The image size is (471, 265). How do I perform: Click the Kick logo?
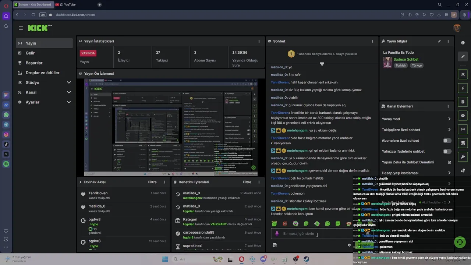pos(40,28)
